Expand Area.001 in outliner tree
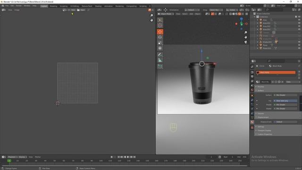 [258, 23]
